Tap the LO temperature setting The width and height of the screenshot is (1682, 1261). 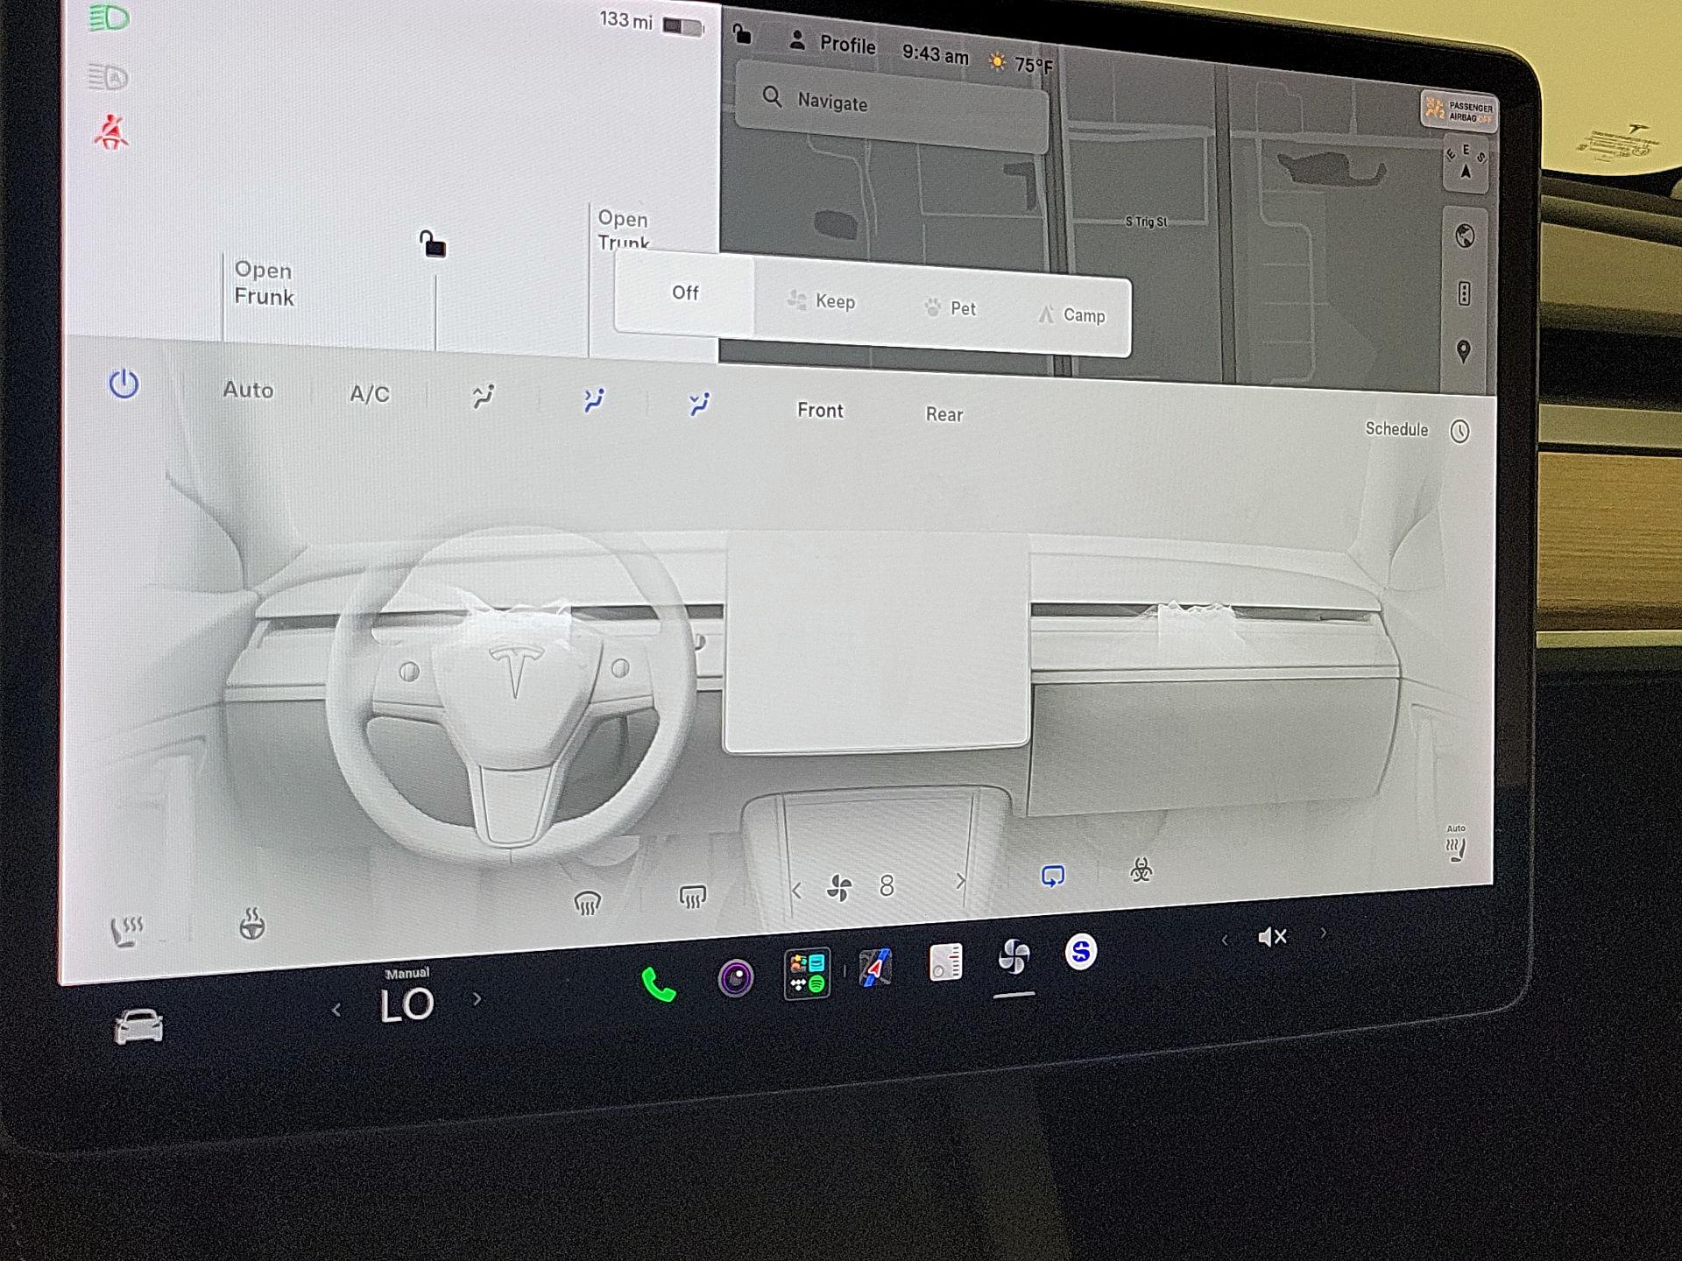pyautogui.click(x=407, y=1004)
